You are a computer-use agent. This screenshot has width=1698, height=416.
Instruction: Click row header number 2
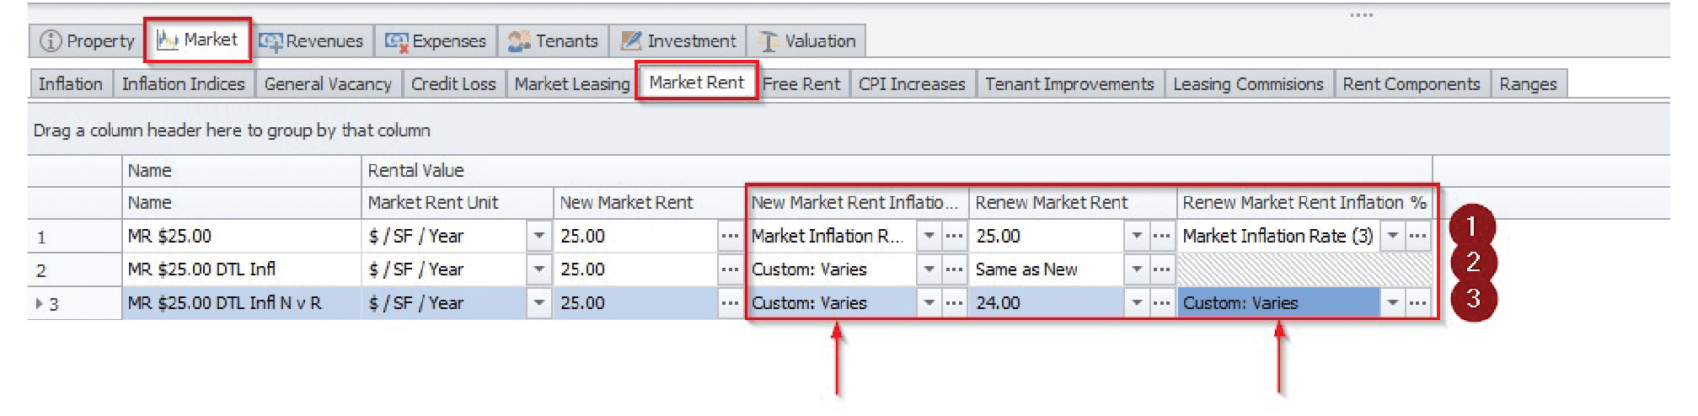(74, 270)
